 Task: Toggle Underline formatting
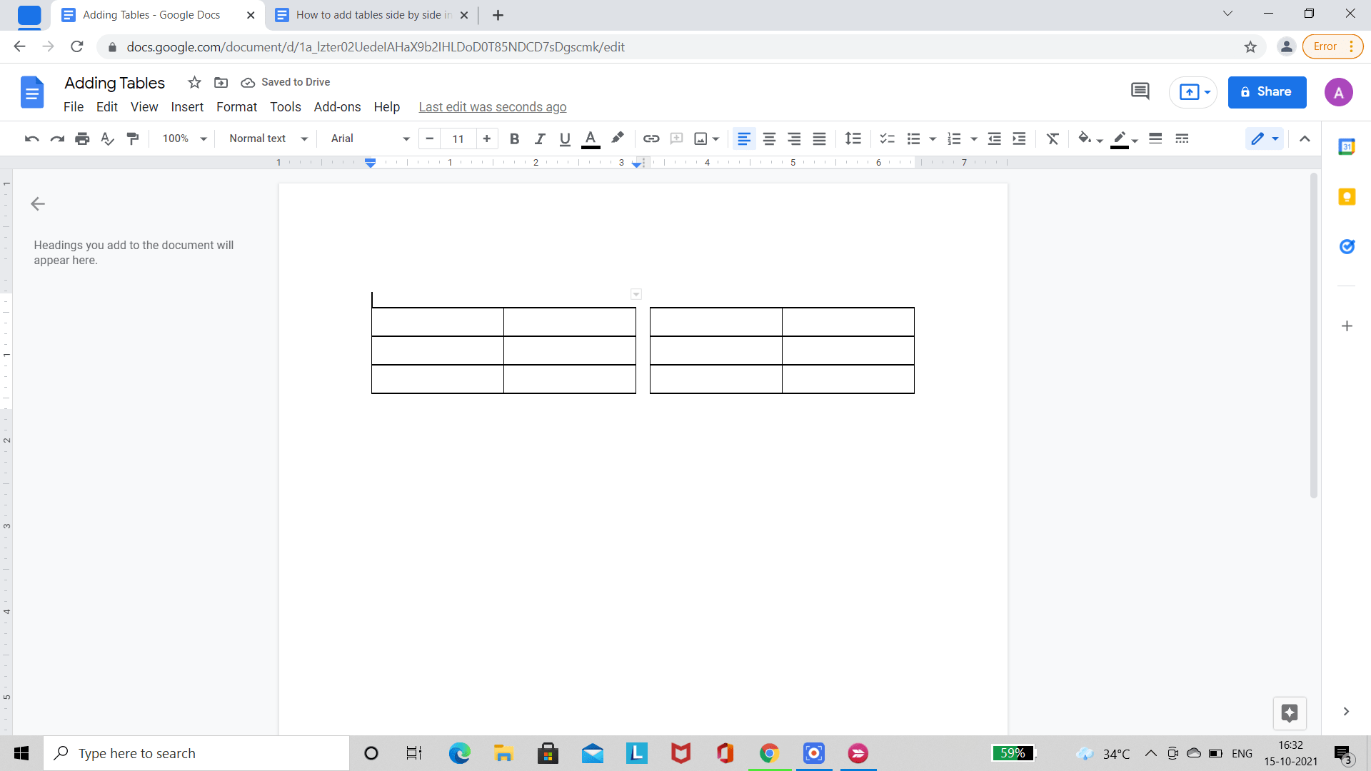coord(565,138)
